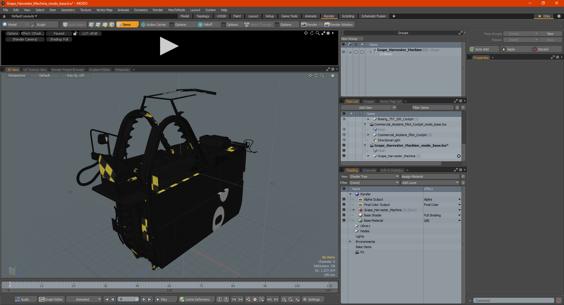
Task: Toggle visibility of Base Material
Action: pos(344,221)
